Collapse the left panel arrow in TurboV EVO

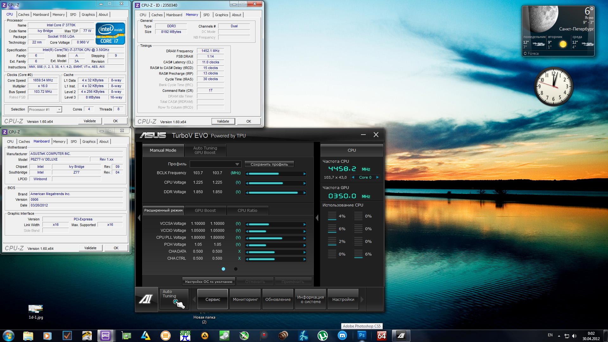[139, 218]
